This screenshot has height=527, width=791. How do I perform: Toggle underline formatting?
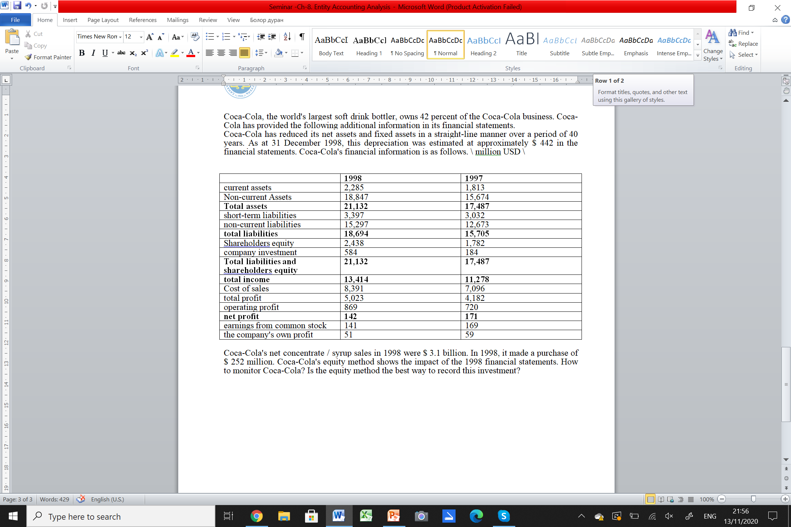click(105, 53)
